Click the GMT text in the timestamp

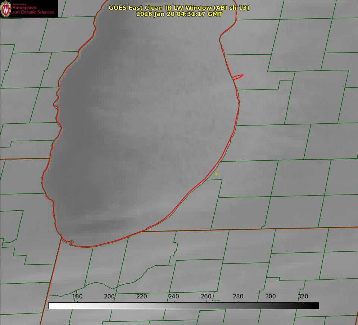coord(215,14)
